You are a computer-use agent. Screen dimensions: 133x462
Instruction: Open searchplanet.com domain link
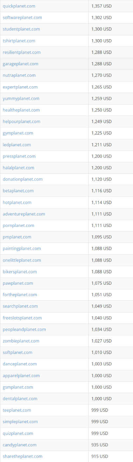20,306
